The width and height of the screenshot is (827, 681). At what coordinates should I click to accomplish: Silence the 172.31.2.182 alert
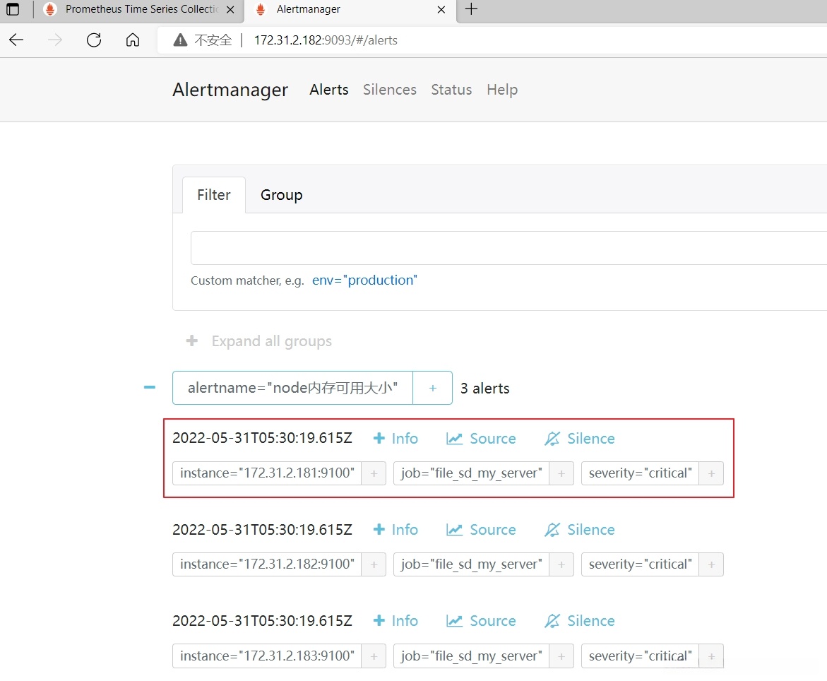click(x=579, y=530)
